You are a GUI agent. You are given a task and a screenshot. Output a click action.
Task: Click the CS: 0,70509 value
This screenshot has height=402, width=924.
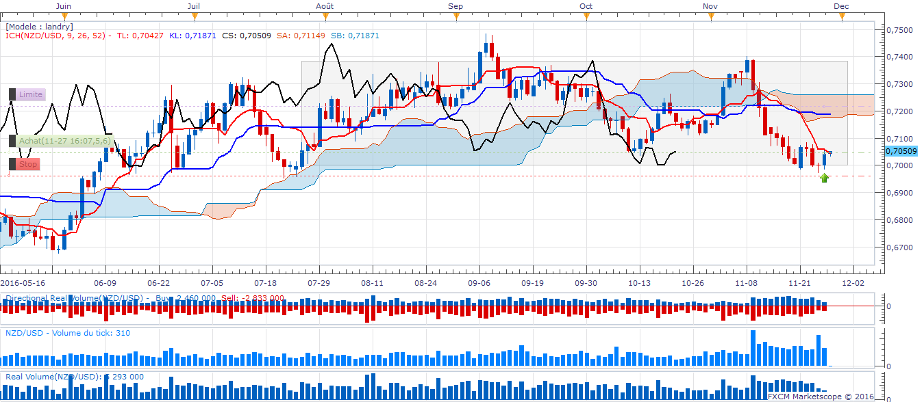[x=247, y=35]
